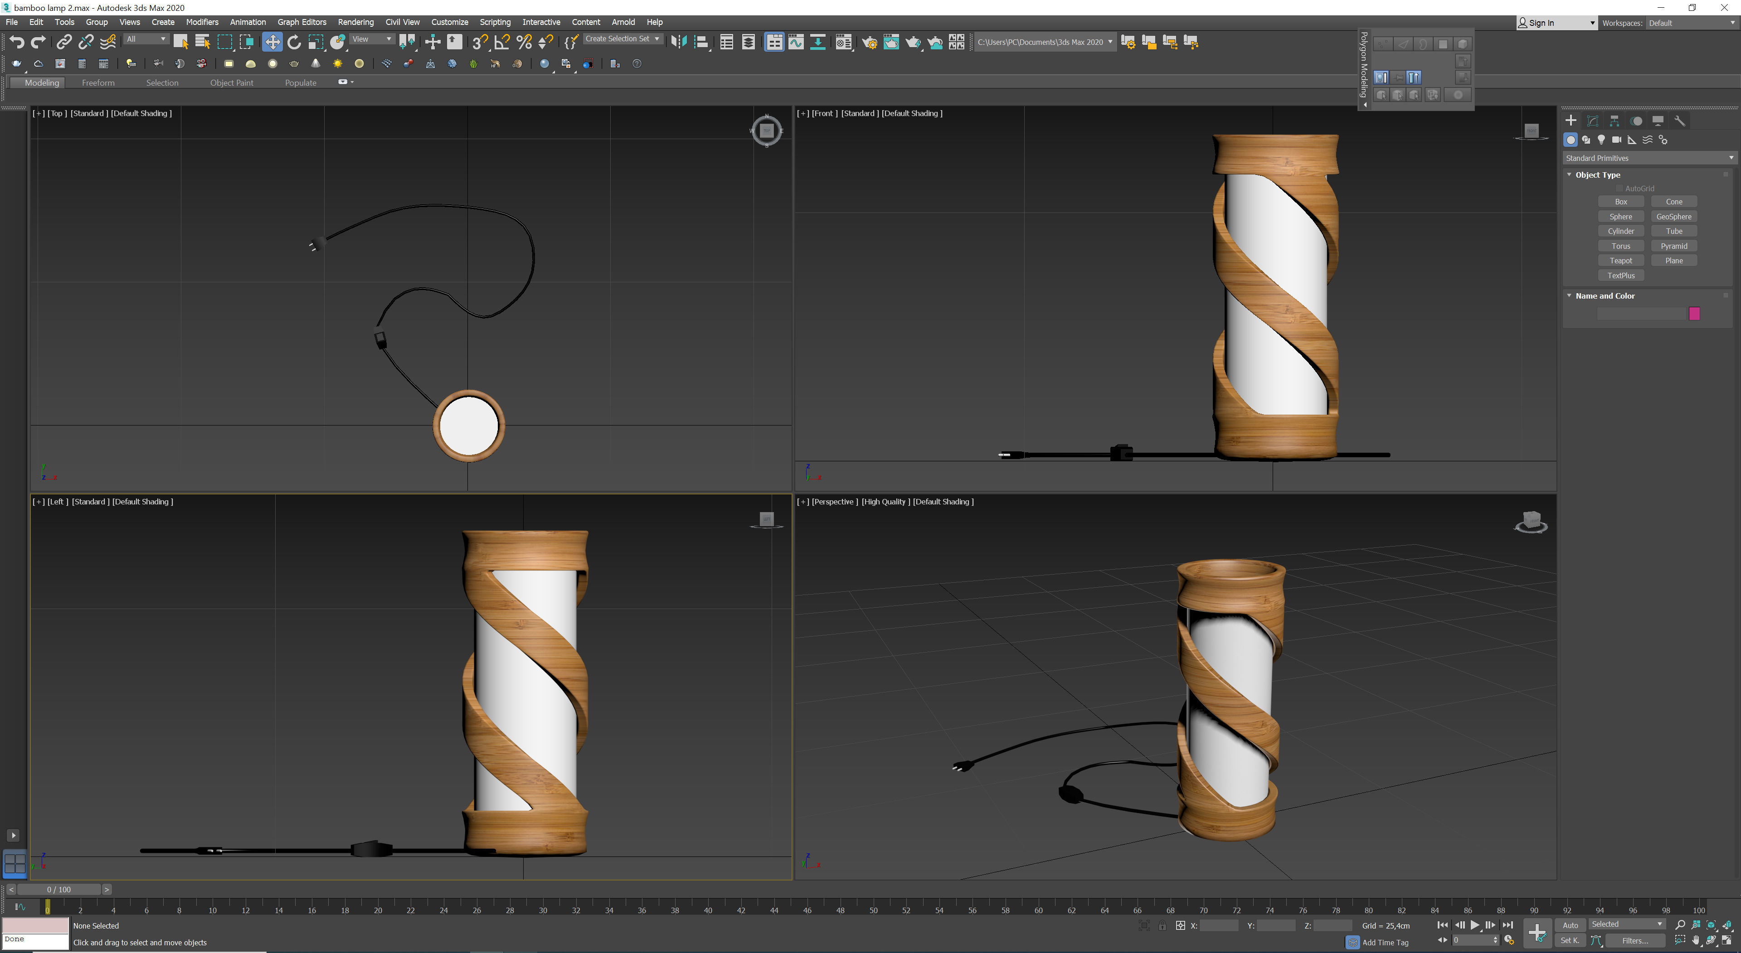The image size is (1741, 953).
Task: Select the Lights category icon
Action: 1601,140
